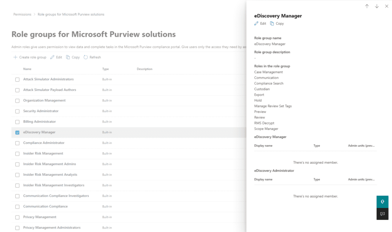Open the Attack Simulator Payload Authors role group
The image size is (392, 232).
coord(49,90)
